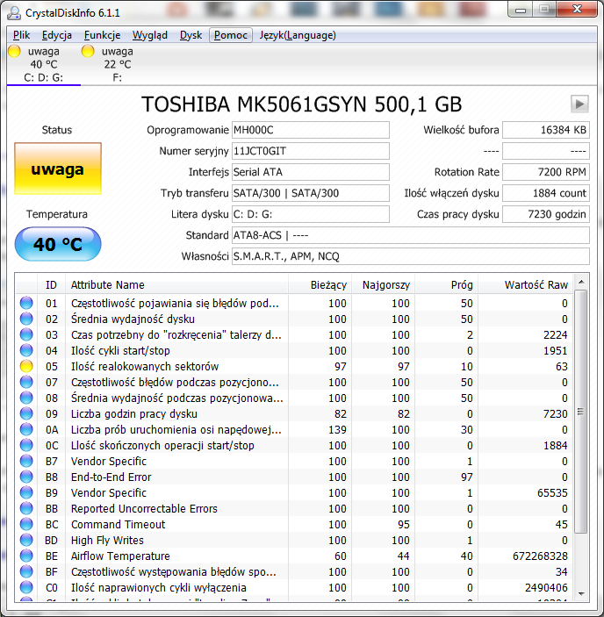Click the Własności field
The width and height of the screenshot is (604, 617).
click(410, 256)
